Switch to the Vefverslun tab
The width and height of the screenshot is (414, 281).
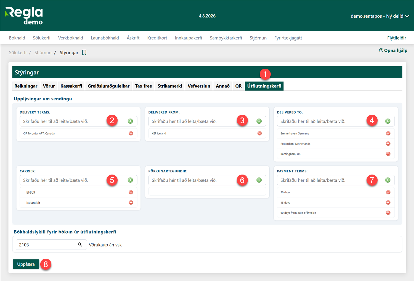coord(199,86)
